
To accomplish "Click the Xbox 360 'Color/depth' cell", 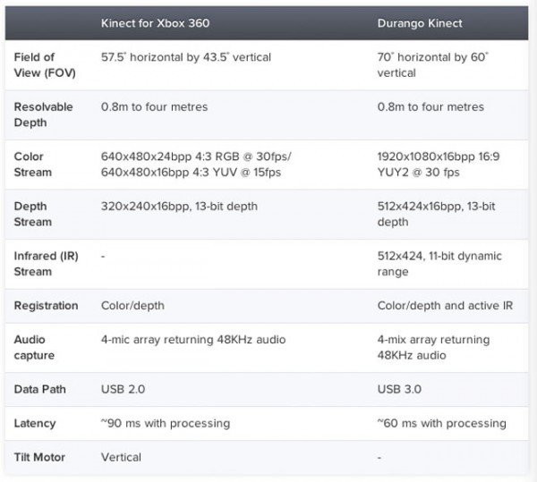I will pos(132,306).
